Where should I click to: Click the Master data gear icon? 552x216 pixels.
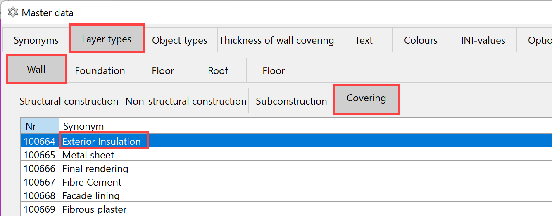[13, 12]
